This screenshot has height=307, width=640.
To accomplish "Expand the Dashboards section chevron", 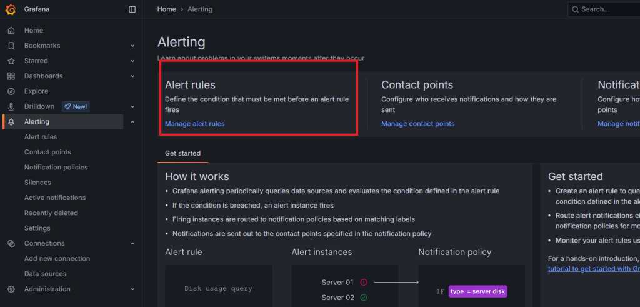I will [132, 76].
